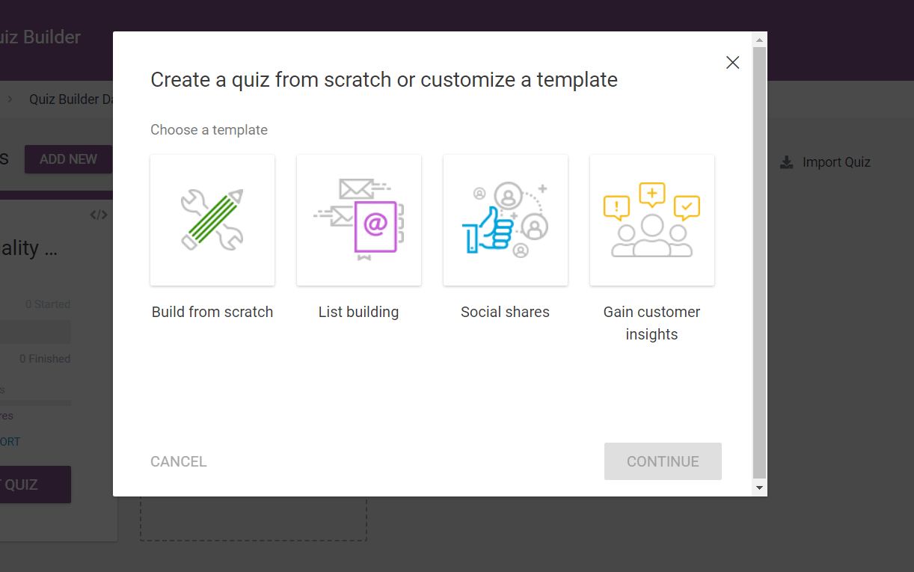
Task: Select the yellow speech bubbles template icon
Action: [652, 220]
